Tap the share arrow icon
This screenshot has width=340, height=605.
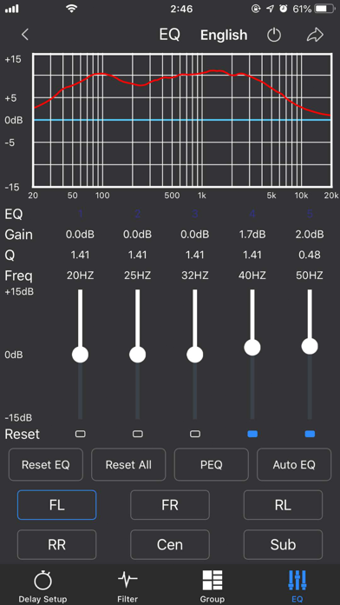pos(315,35)
